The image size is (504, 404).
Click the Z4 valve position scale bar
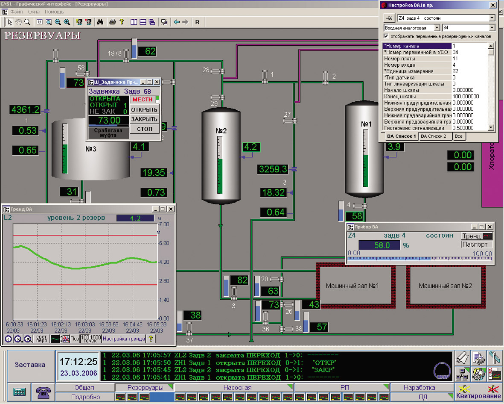[x=420, y=259]
